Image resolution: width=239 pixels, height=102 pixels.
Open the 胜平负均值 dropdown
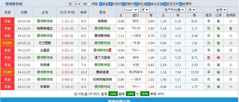174,10
